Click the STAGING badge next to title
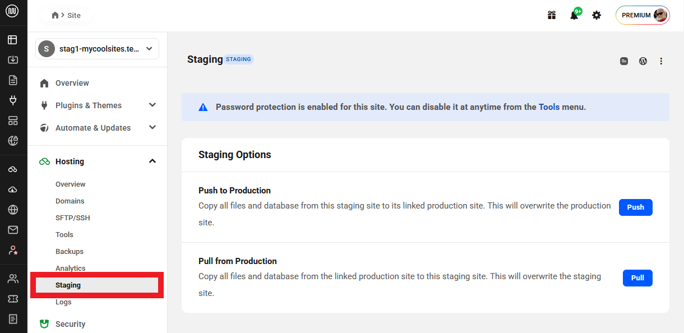The height and width of the screenshot is (333, 684). [x=239, y=59]
